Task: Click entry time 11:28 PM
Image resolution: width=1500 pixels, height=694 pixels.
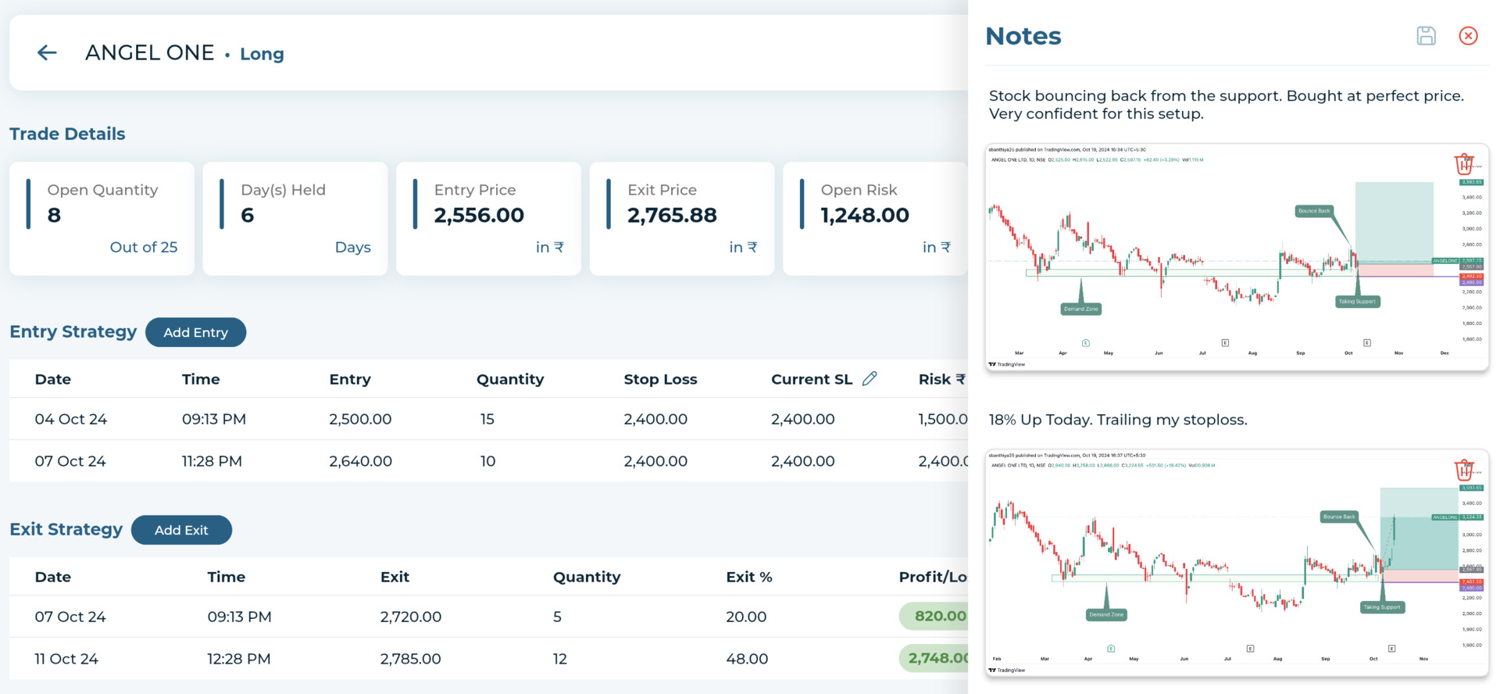Action: pyautogui.click(x=212, y=461)
